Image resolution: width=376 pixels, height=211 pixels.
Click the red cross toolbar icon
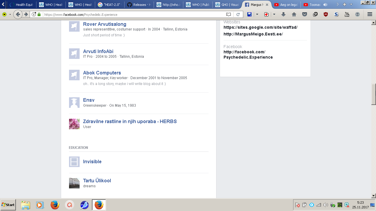pos(266,14)
